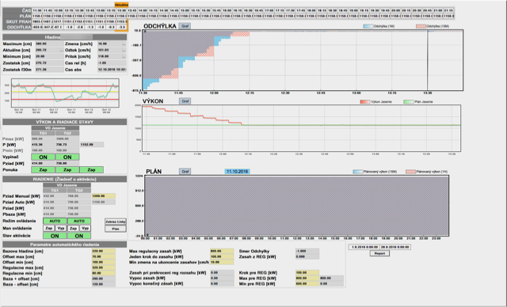
Task: Edit Min zmena na ukoncenie zasahov field
Action: click(x=222, y=262)
